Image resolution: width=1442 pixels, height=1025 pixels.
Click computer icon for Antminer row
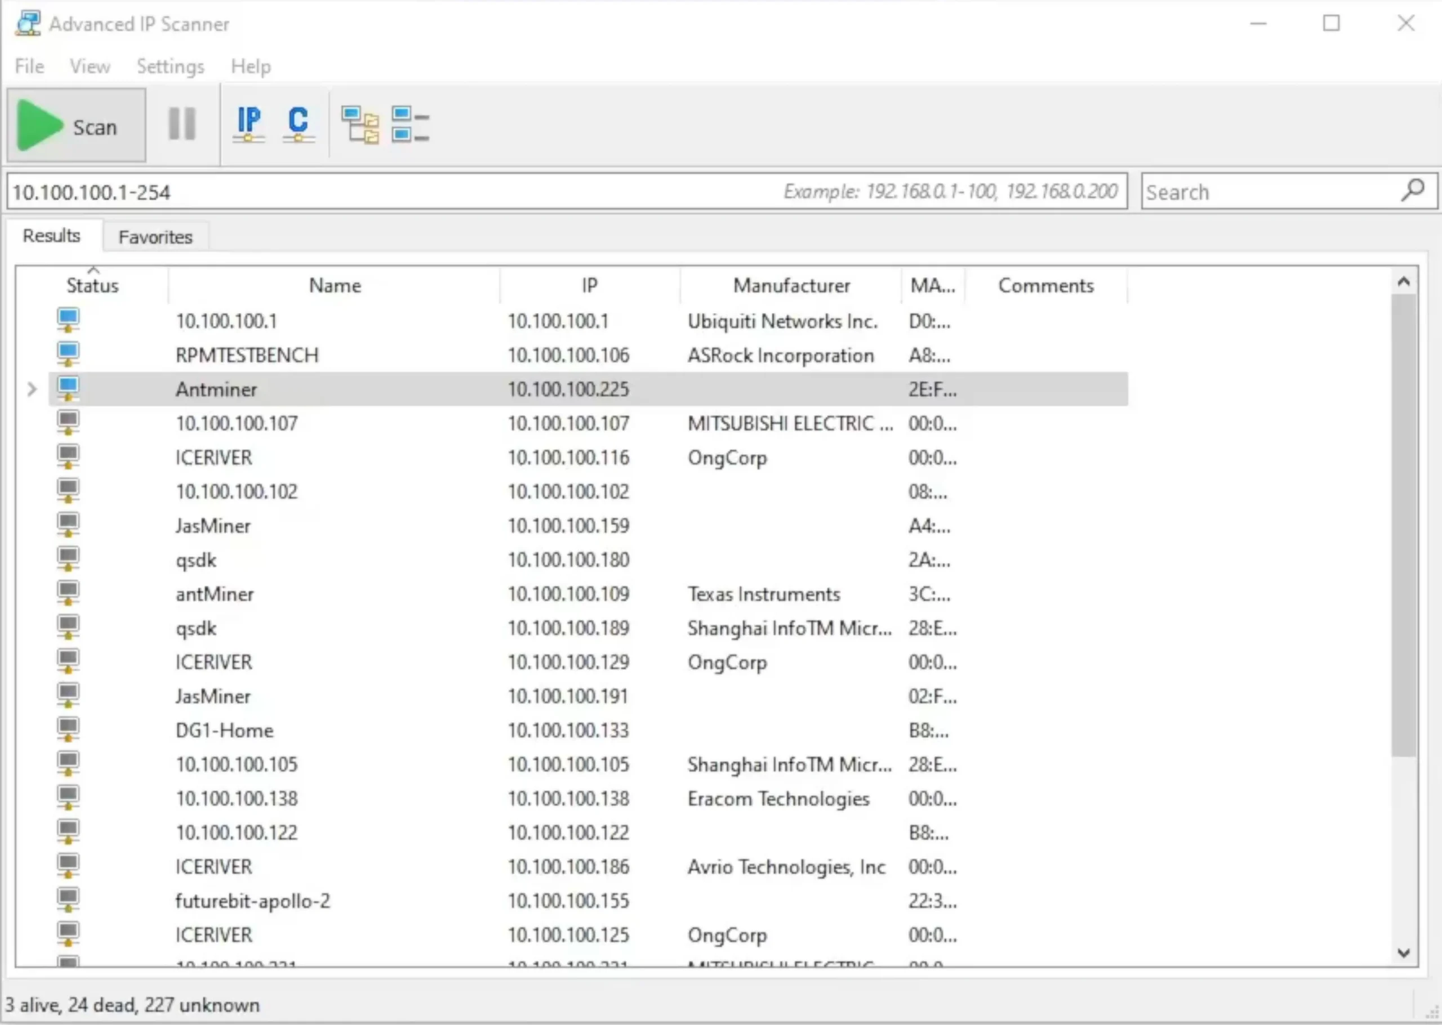68,388
